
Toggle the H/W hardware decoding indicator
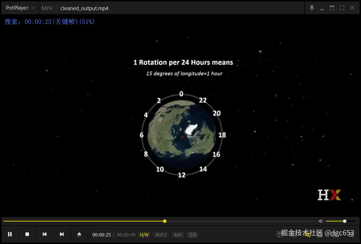[144, 235]
